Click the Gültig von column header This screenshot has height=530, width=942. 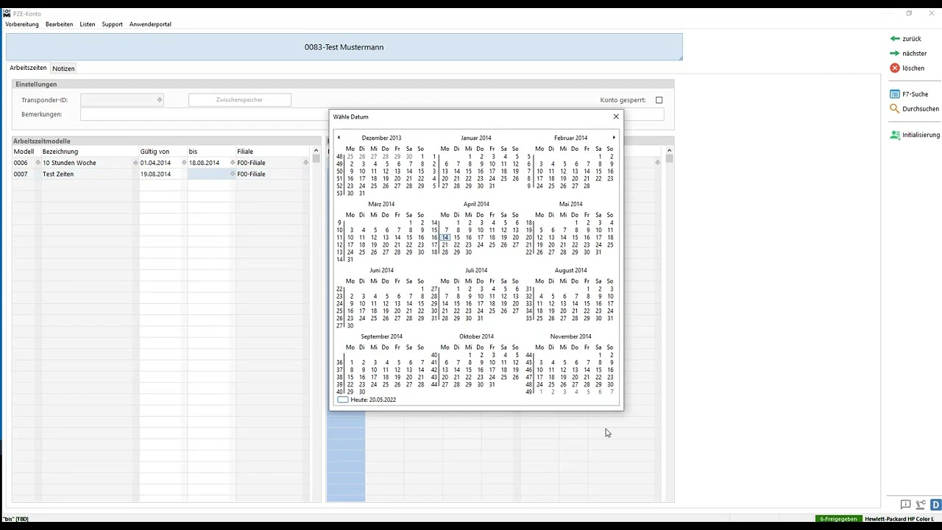[x=155, y=152]
